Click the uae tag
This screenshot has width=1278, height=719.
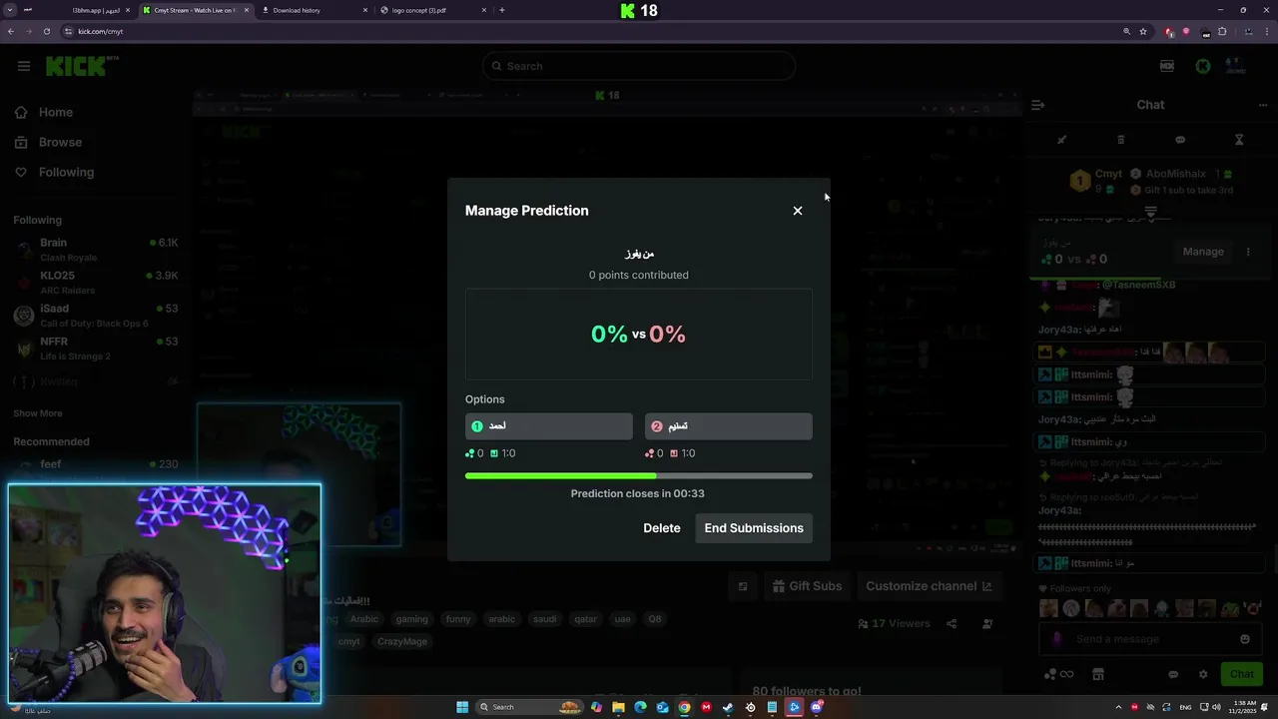(x=622, y=619)
